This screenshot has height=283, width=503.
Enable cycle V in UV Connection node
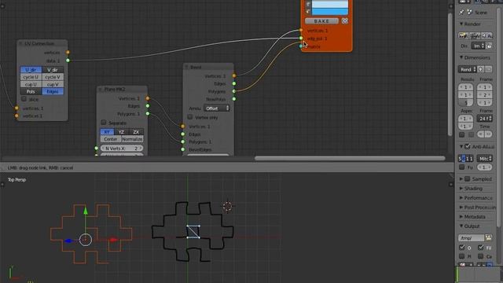tap(53, 77)
